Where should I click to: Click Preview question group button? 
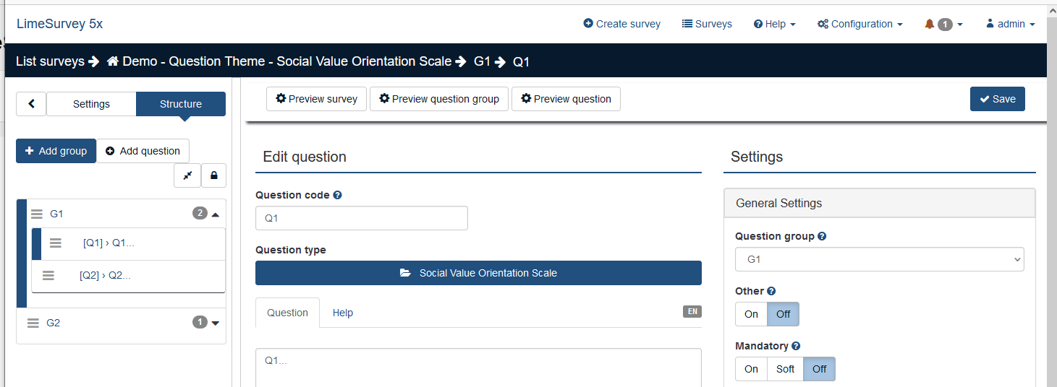tap(438, 99)
